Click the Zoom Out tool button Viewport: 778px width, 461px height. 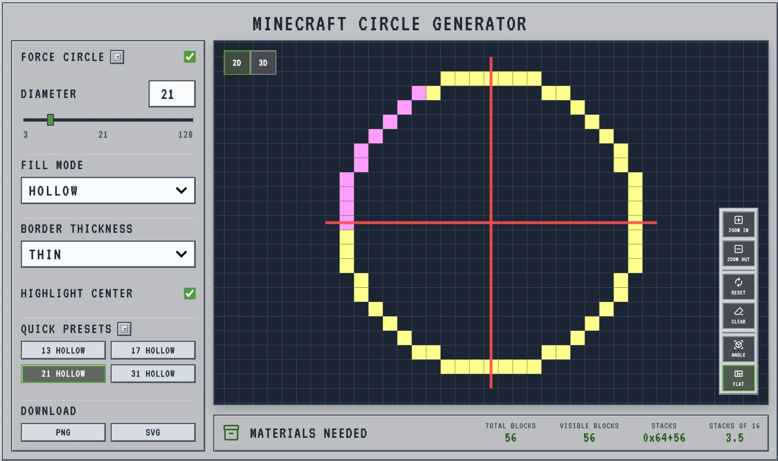point(738,253)
